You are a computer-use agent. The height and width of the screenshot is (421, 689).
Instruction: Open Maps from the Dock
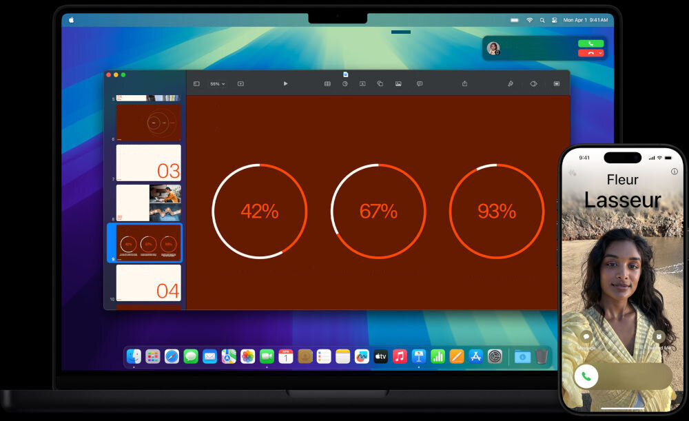[x=229, y=356]
